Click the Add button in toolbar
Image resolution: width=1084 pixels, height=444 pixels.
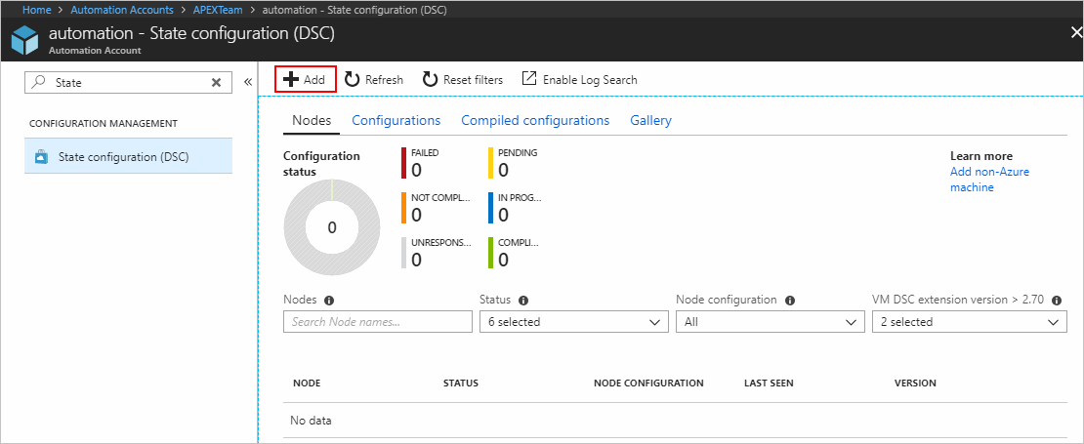pyautogui.click(x=305, y=80)
